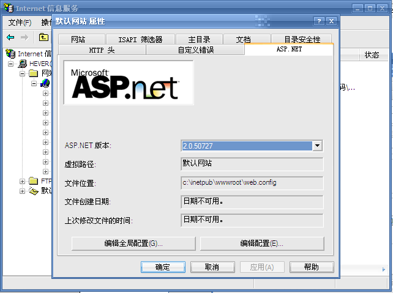The height and width of the screenshot is (293, 393).
Task: Click the 虚拟路径 field showing 默认网站
Action: 252,164
